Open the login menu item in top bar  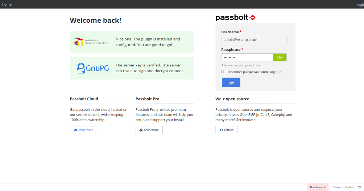(x=360, y=4)
